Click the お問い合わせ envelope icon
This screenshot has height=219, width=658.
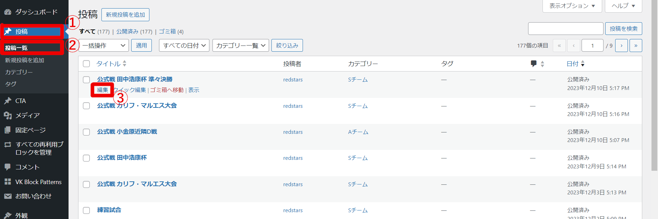pyautogui.click(x=8, y=196)
